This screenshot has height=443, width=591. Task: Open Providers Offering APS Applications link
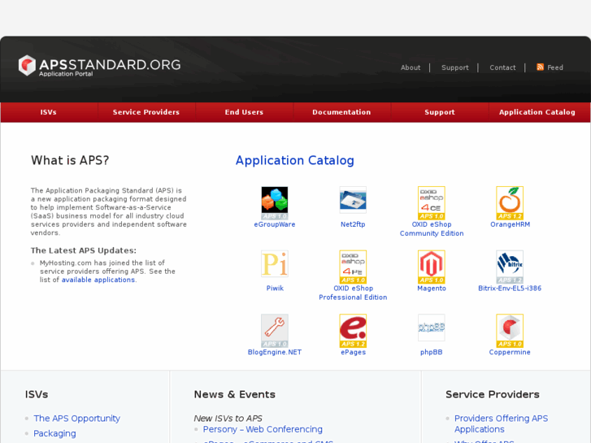(x=501, y=423)
